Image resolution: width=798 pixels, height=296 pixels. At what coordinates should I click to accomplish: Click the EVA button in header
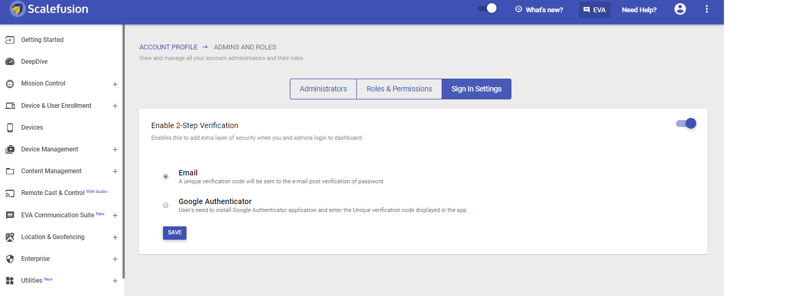click(595, 10)
